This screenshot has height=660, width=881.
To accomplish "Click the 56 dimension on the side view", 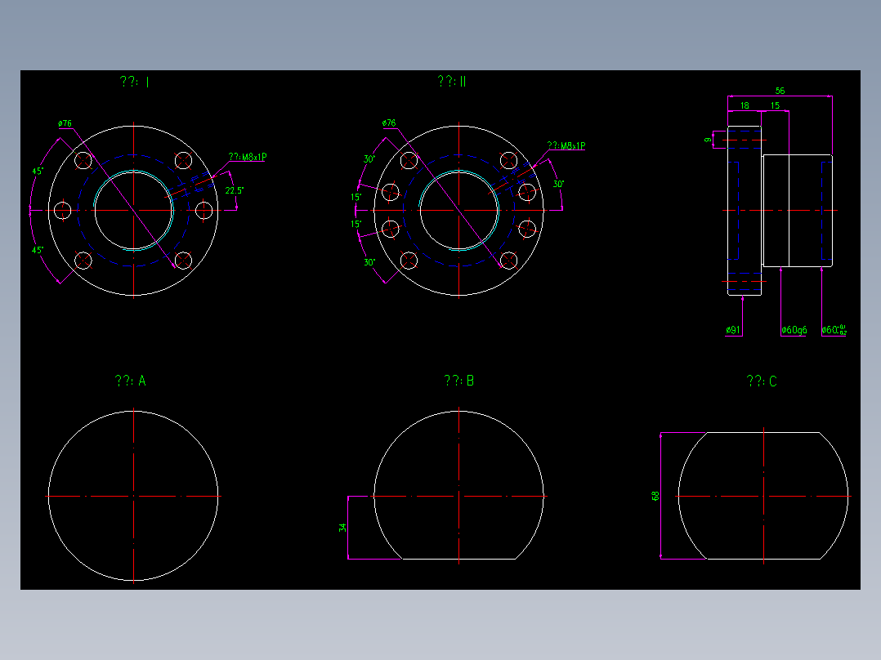I will 780,90.
